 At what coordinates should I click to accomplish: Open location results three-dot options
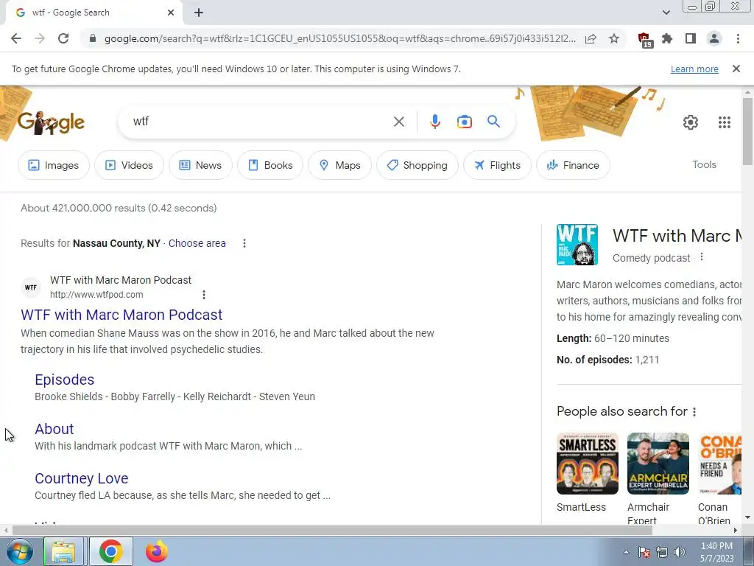coord(244,243)
